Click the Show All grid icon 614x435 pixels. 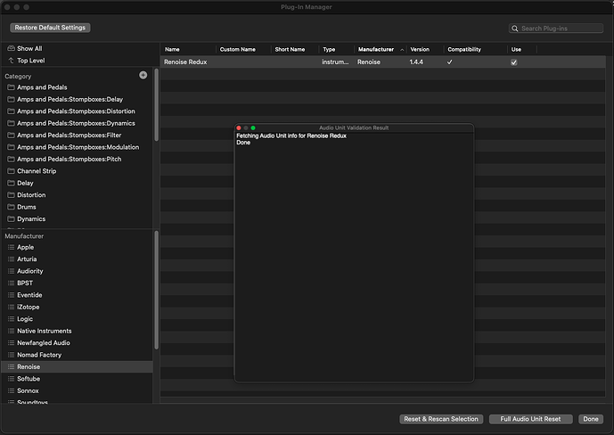pyautogui.click(x=11, y=48)
